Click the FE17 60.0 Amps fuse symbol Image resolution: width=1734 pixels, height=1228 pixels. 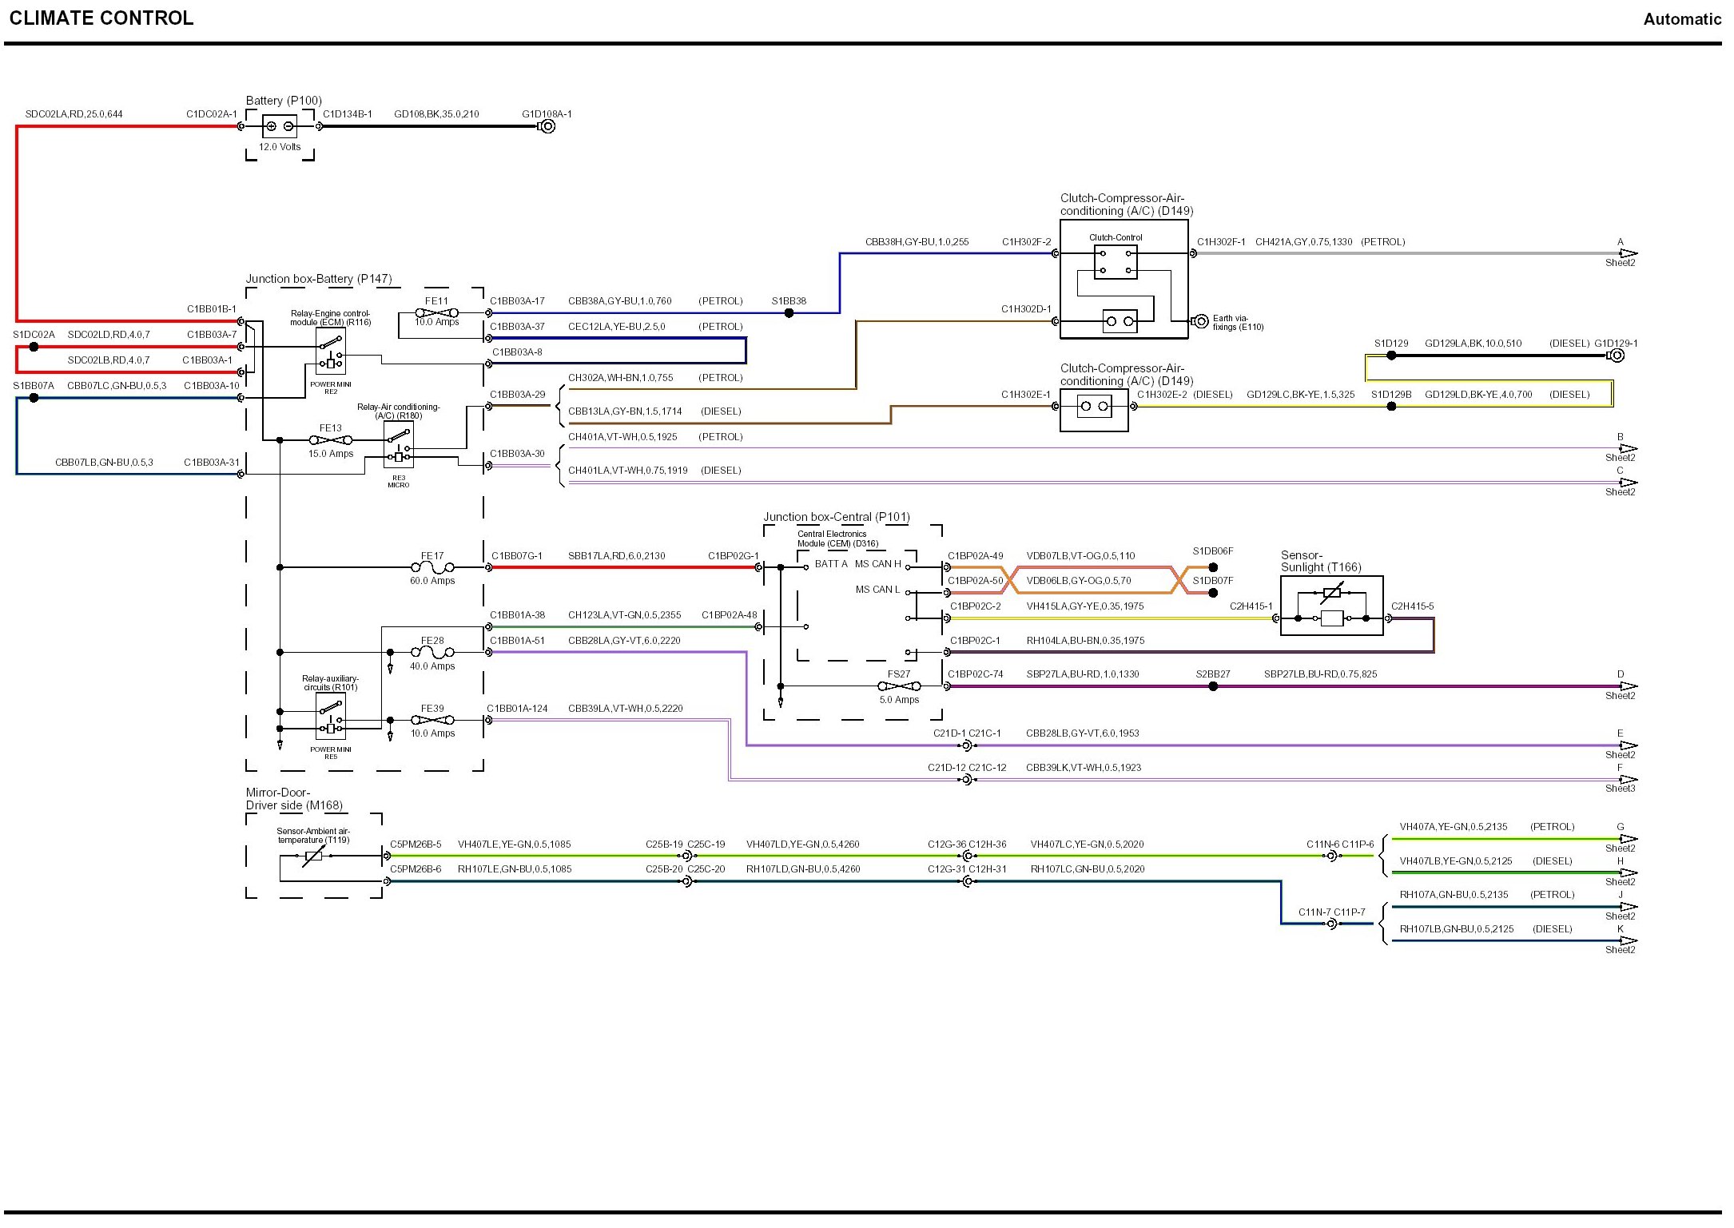coord(432,567)
